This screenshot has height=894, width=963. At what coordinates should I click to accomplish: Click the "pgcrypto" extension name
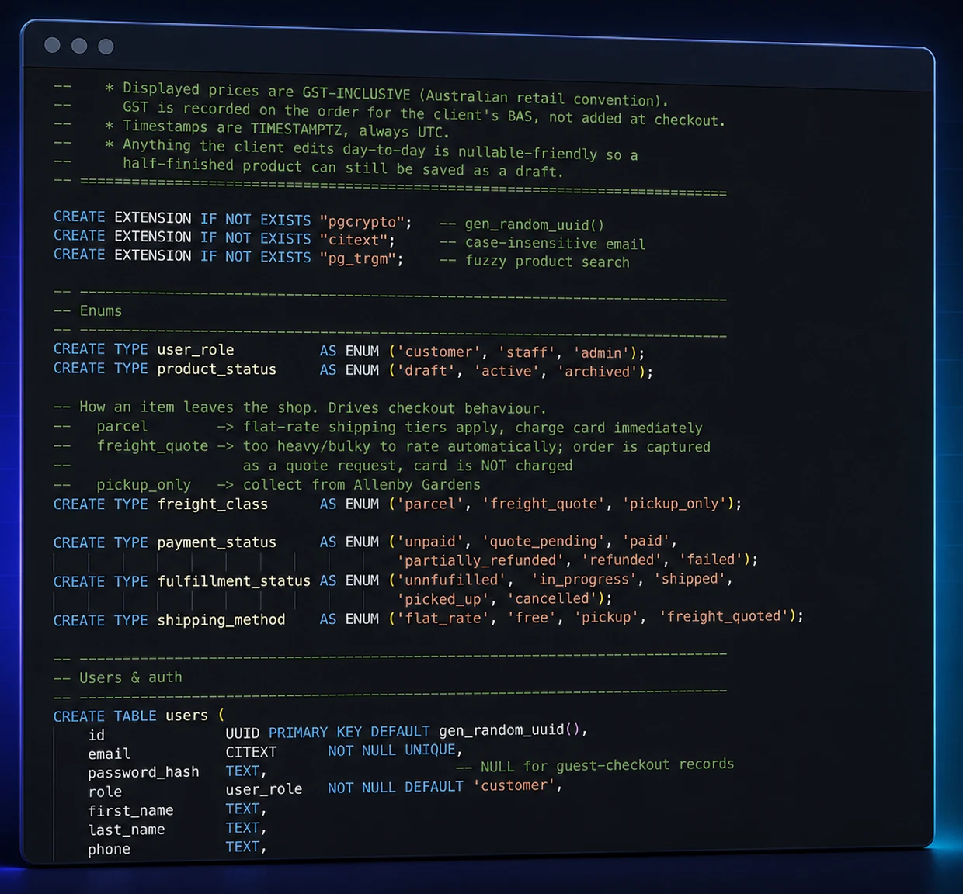click(x=362, y=222)
